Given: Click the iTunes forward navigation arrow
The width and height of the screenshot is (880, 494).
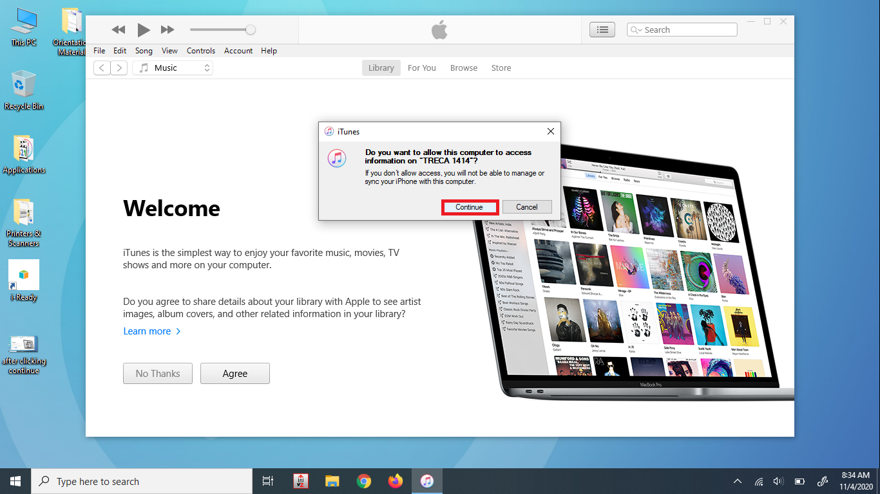Looking at the screenshot, I should (119, 68).
